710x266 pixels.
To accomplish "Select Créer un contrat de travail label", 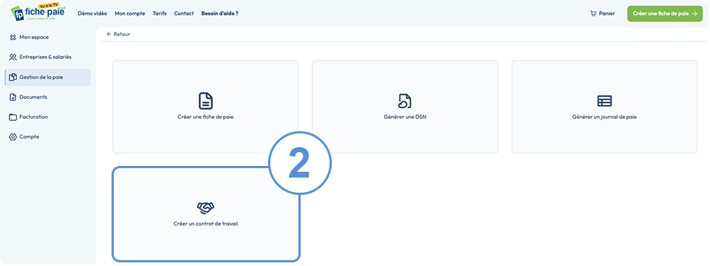I will point(206,224).
